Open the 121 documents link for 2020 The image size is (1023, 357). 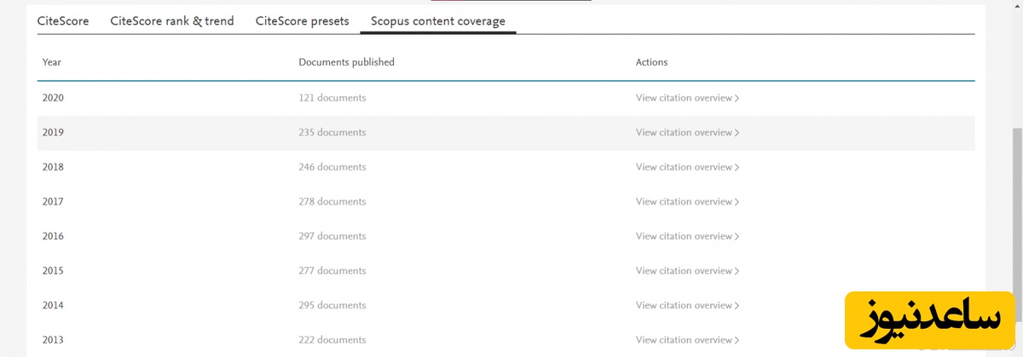click(332, 98)
